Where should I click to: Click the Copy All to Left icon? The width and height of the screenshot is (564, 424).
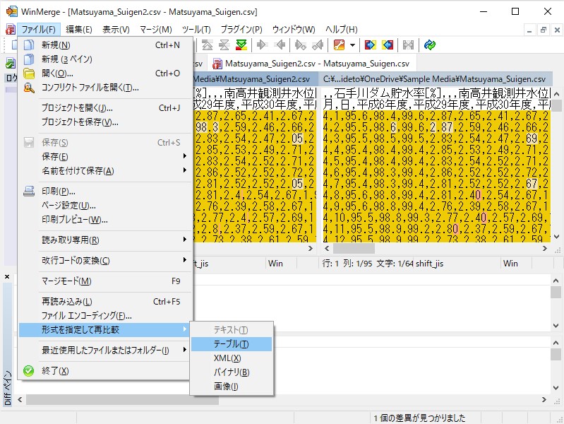tap(388, 45)
